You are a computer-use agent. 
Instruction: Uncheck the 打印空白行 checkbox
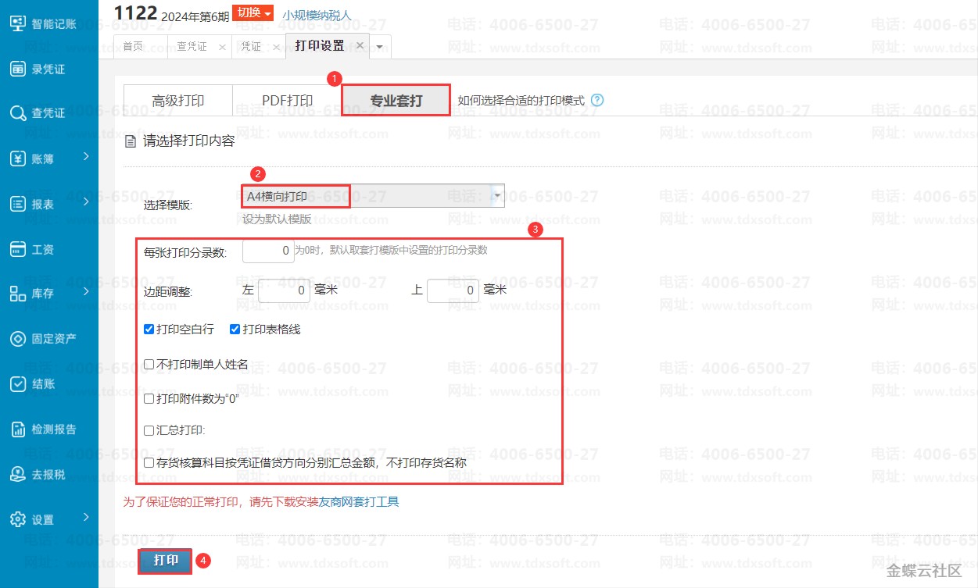149,330
